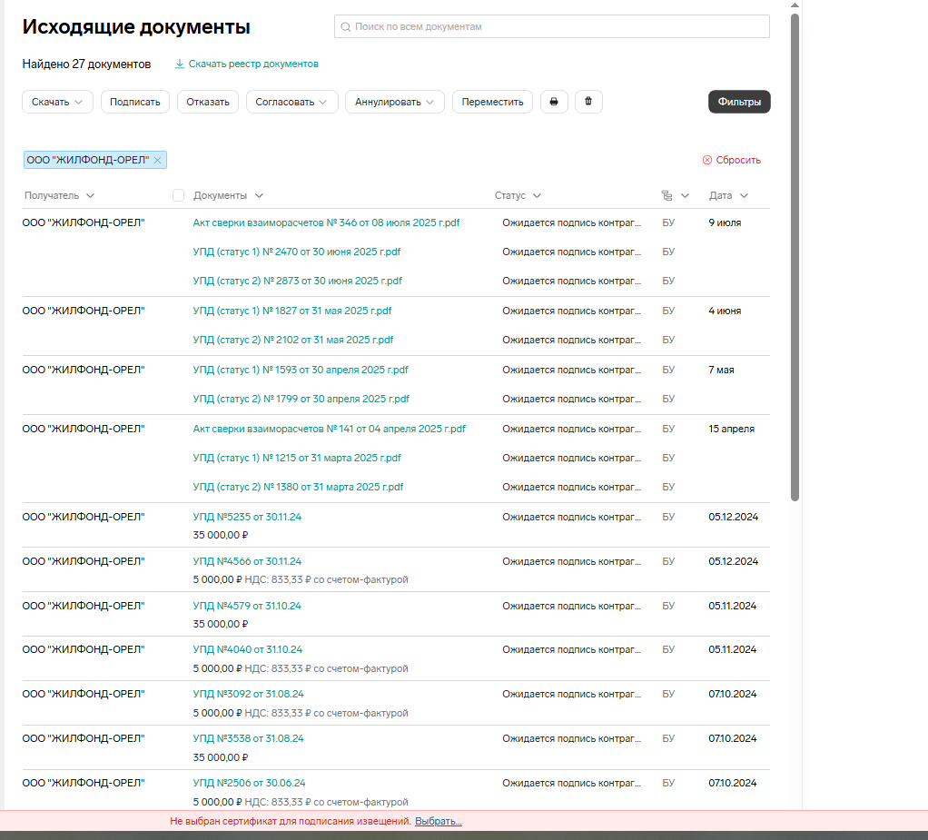
Task: Click the Отказать button
Action: coord(208,102)
